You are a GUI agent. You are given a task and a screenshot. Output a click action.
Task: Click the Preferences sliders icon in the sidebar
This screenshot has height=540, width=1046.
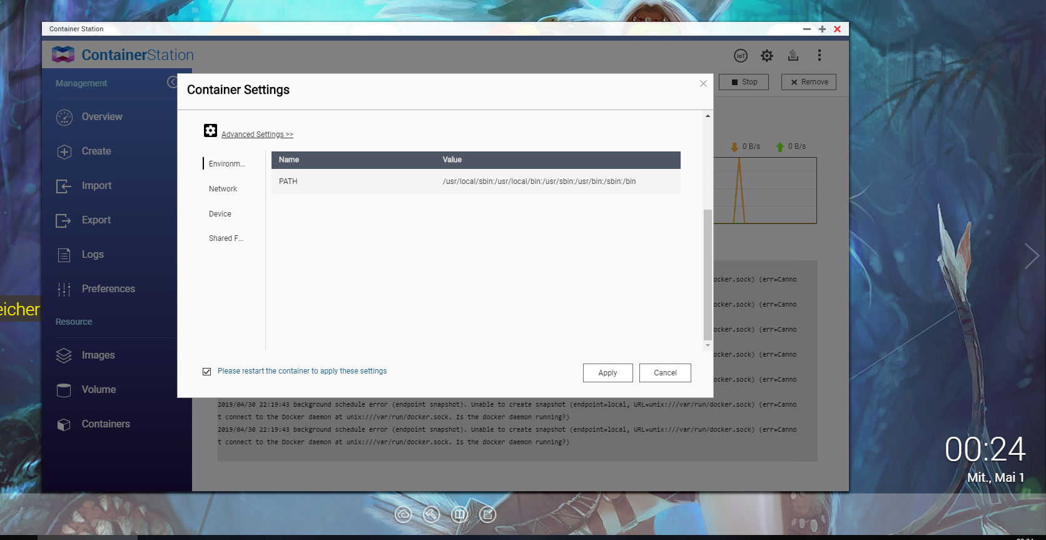(64, 289)
